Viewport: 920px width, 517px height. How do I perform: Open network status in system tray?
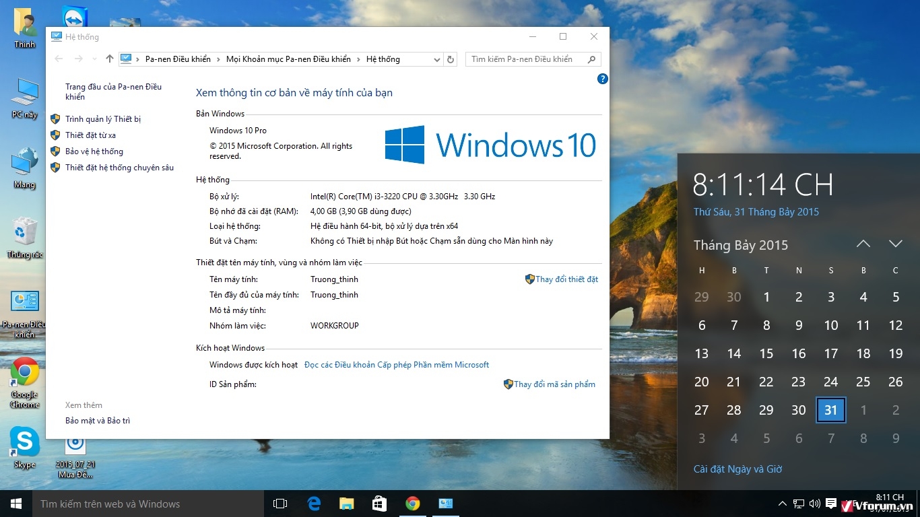click(x=799, y=504)
